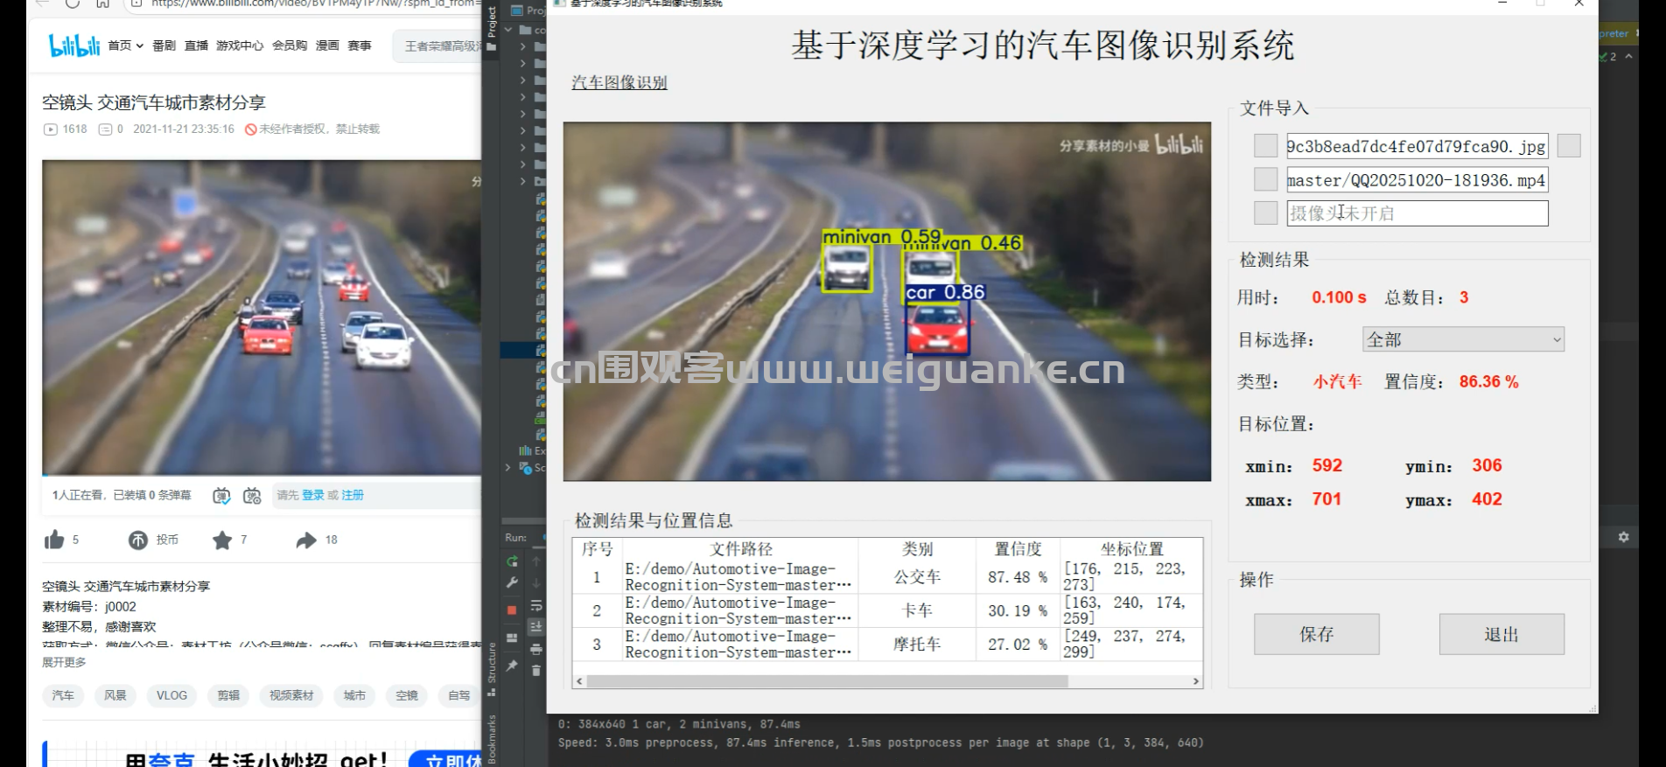Screen dimensions: 1666x767
Task: Open the 直播 item in bilibili navigation
Action: (196, 45)
